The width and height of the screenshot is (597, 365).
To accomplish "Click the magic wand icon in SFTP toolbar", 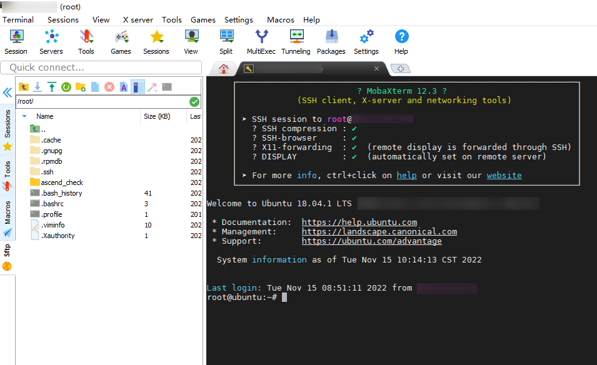I will tap(153, 87).
